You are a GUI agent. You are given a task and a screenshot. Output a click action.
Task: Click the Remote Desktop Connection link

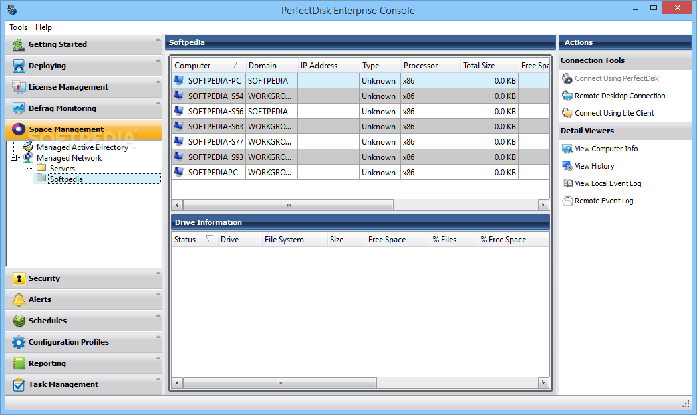(620, 96)
